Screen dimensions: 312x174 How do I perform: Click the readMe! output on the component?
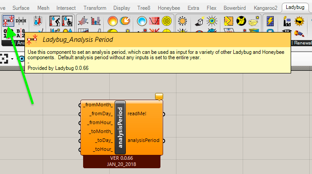coord(137,113)
